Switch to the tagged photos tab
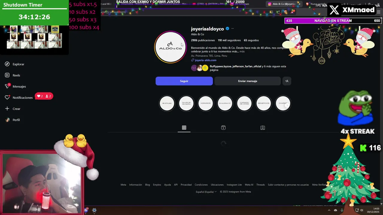Screen dimensions: 383x215 pos(262,128)
